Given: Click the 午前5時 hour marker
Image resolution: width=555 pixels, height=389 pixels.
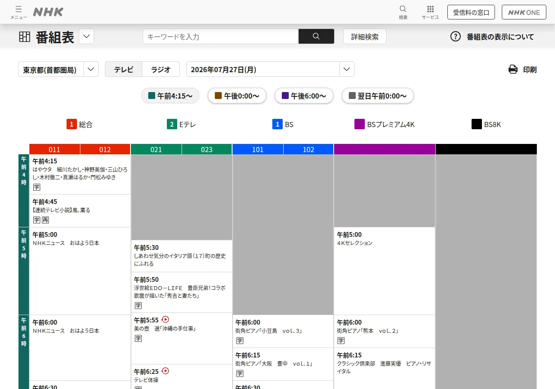Looking at the screenshot, I should [24, 271].
